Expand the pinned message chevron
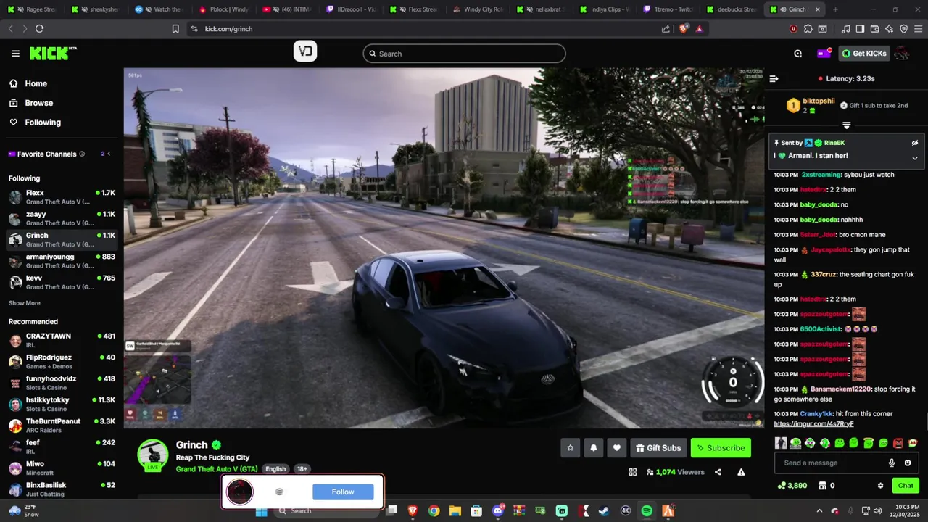Screen dimensions: 928x522 click(915, 158)
